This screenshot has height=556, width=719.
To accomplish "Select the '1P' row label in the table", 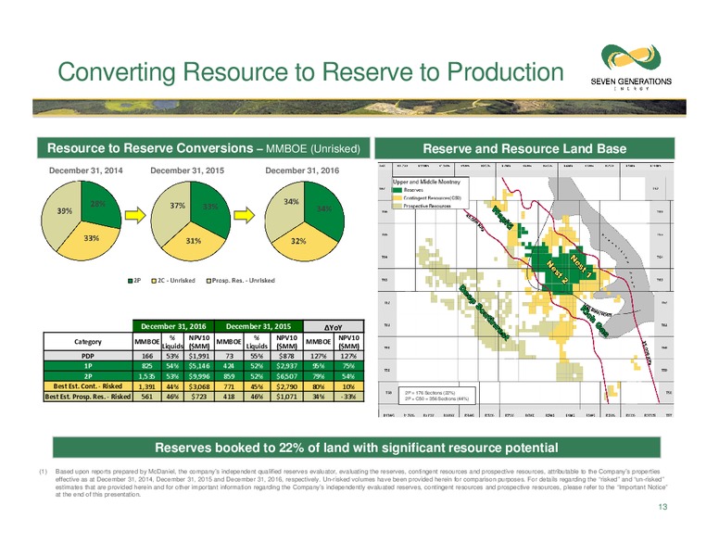I will [88, 366].
